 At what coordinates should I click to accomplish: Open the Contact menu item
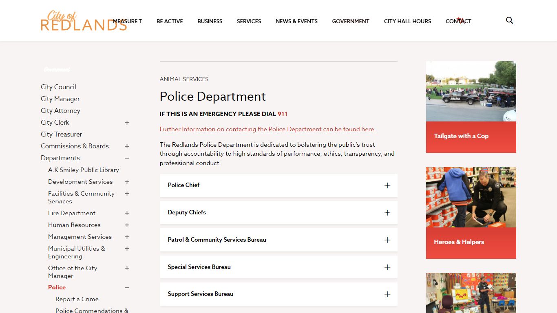(458, 21)
